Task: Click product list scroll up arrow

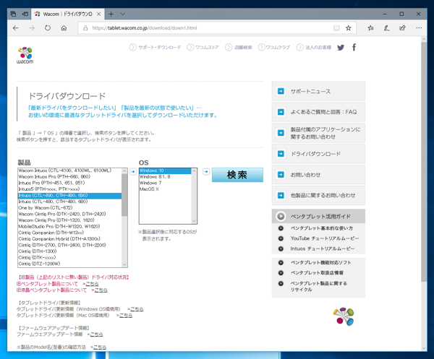Action: coord(124,171)
